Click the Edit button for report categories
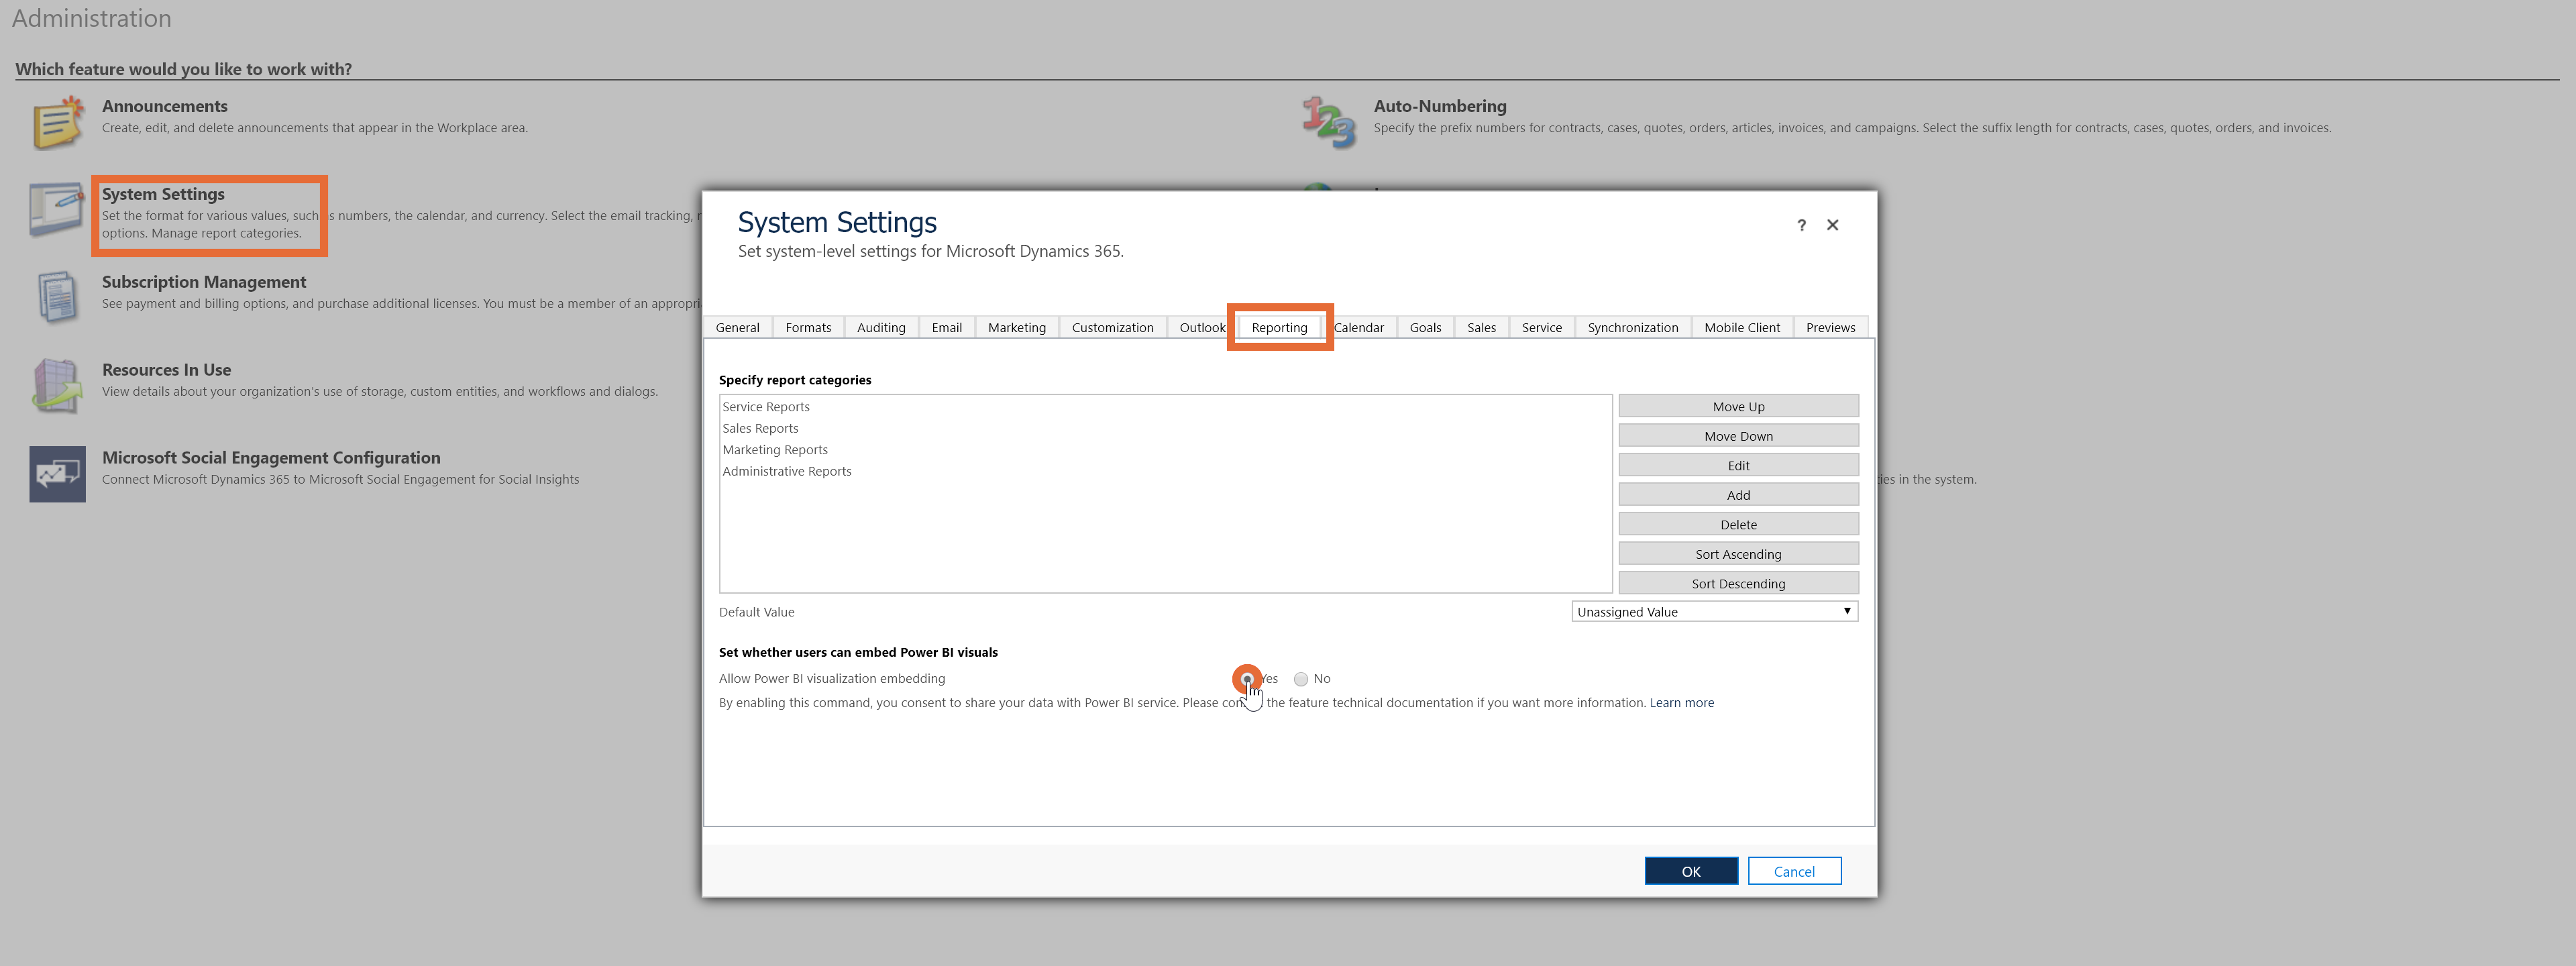Viewport: 2576px width, 966px height. coord(1738,465)
